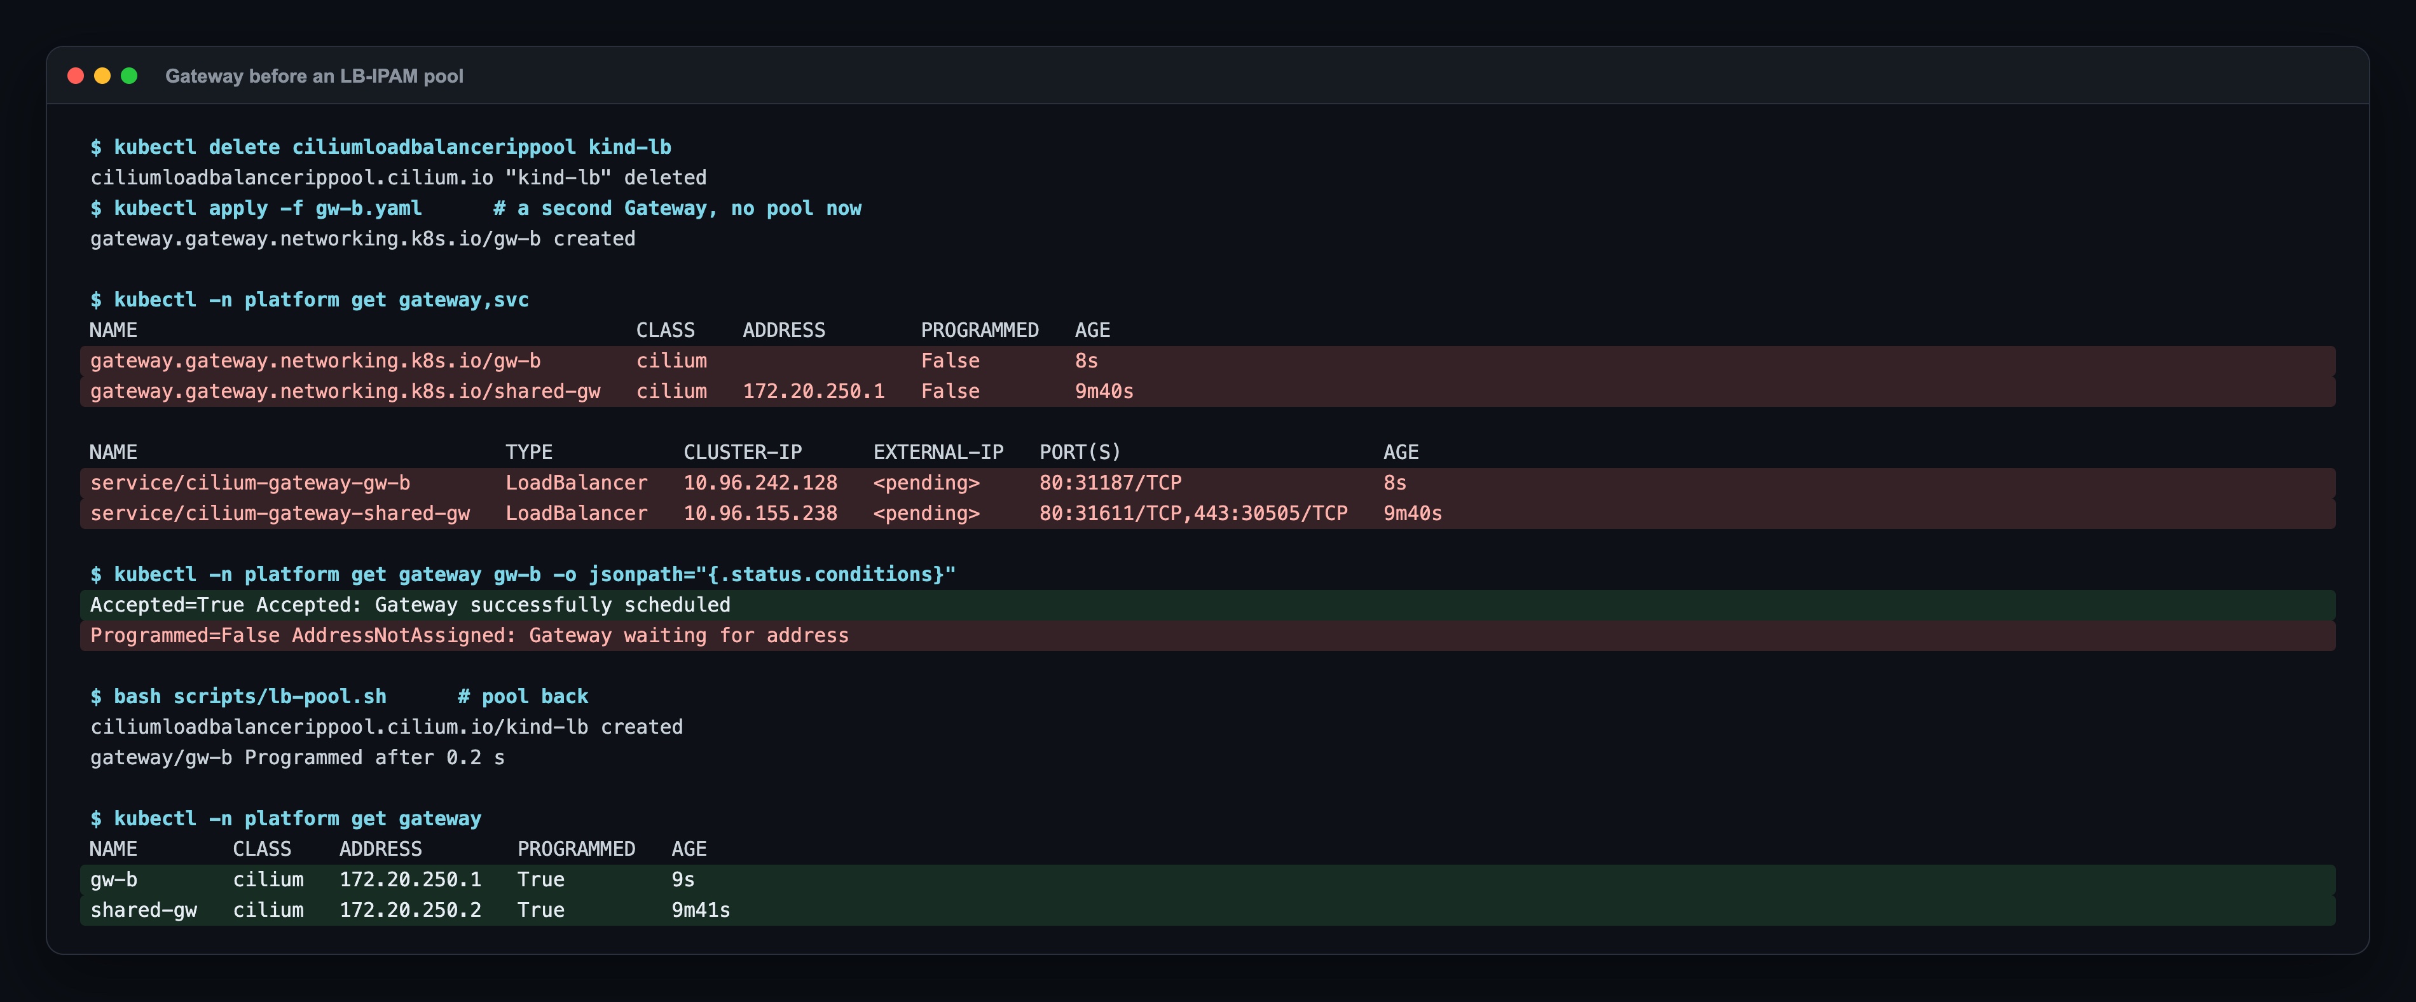This screenshot has height=1002, width=2416.
Task: Click 'True' in the final gw-b row
Action: click(x=541, y=880)
